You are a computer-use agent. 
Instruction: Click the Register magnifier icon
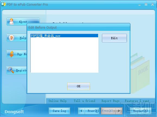point(11,70)
